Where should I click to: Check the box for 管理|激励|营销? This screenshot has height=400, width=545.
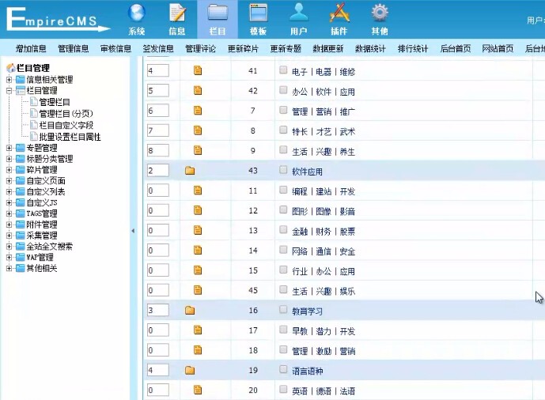pos(283,349)
